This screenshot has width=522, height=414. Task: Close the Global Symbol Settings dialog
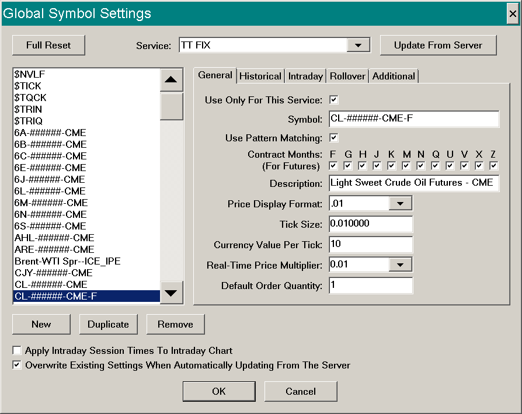point(513,13)
